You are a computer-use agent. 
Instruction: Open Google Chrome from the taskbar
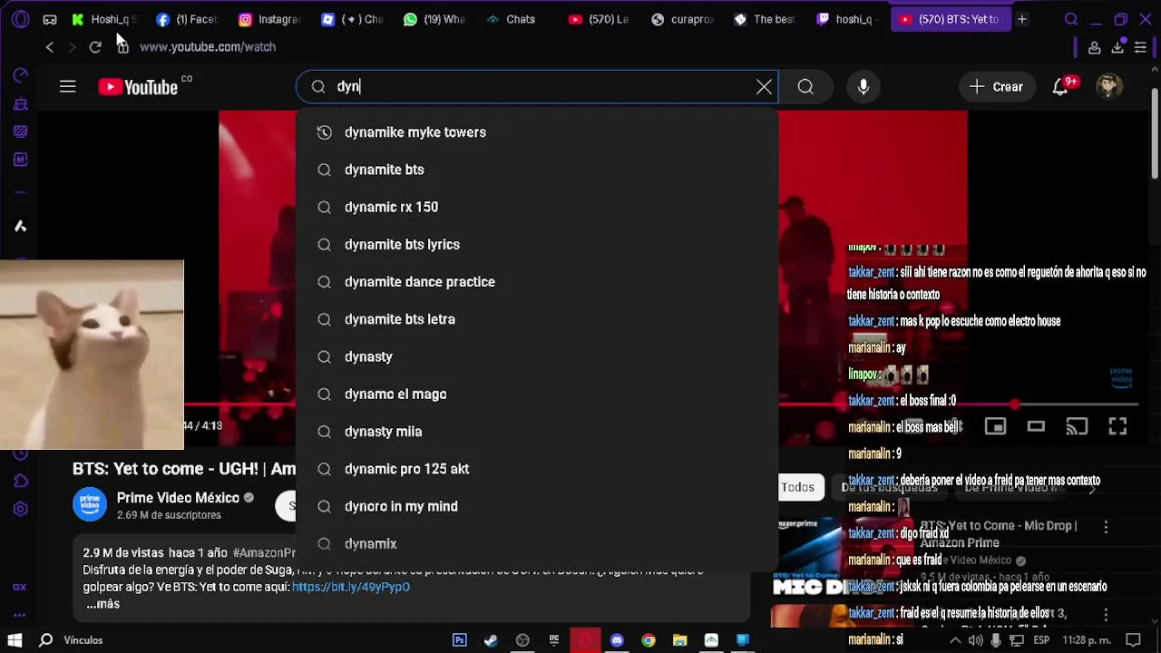[x=649, y=640]
